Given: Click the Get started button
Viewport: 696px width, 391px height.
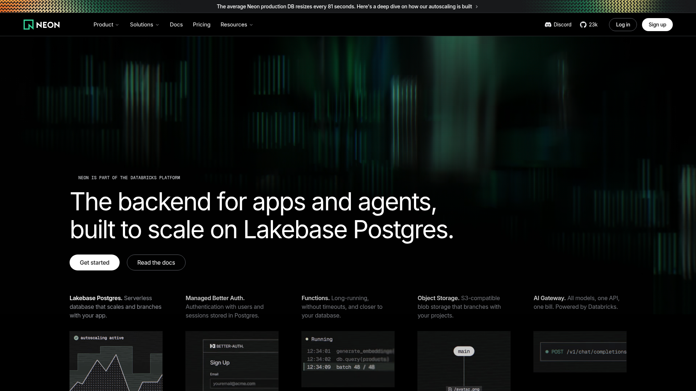Looking at the screenshot, I should coord(95,262).
